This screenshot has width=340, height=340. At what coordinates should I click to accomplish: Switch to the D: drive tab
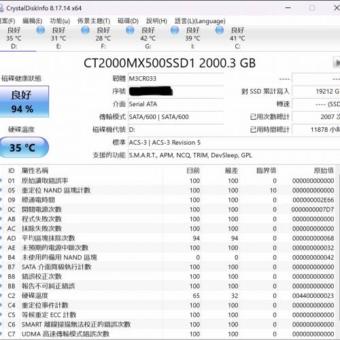[14, 38]
